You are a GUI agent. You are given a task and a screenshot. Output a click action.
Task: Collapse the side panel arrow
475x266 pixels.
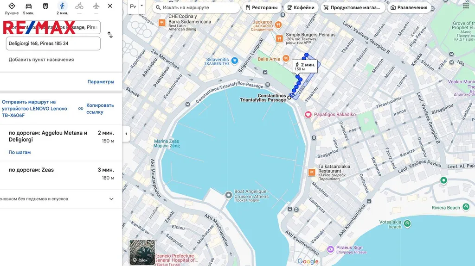[126, 134]
